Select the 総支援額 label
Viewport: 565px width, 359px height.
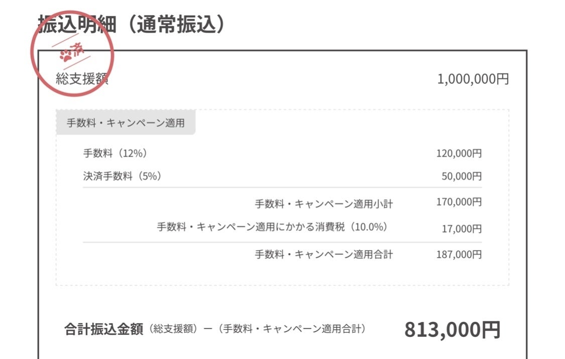[x=82, y=79]
